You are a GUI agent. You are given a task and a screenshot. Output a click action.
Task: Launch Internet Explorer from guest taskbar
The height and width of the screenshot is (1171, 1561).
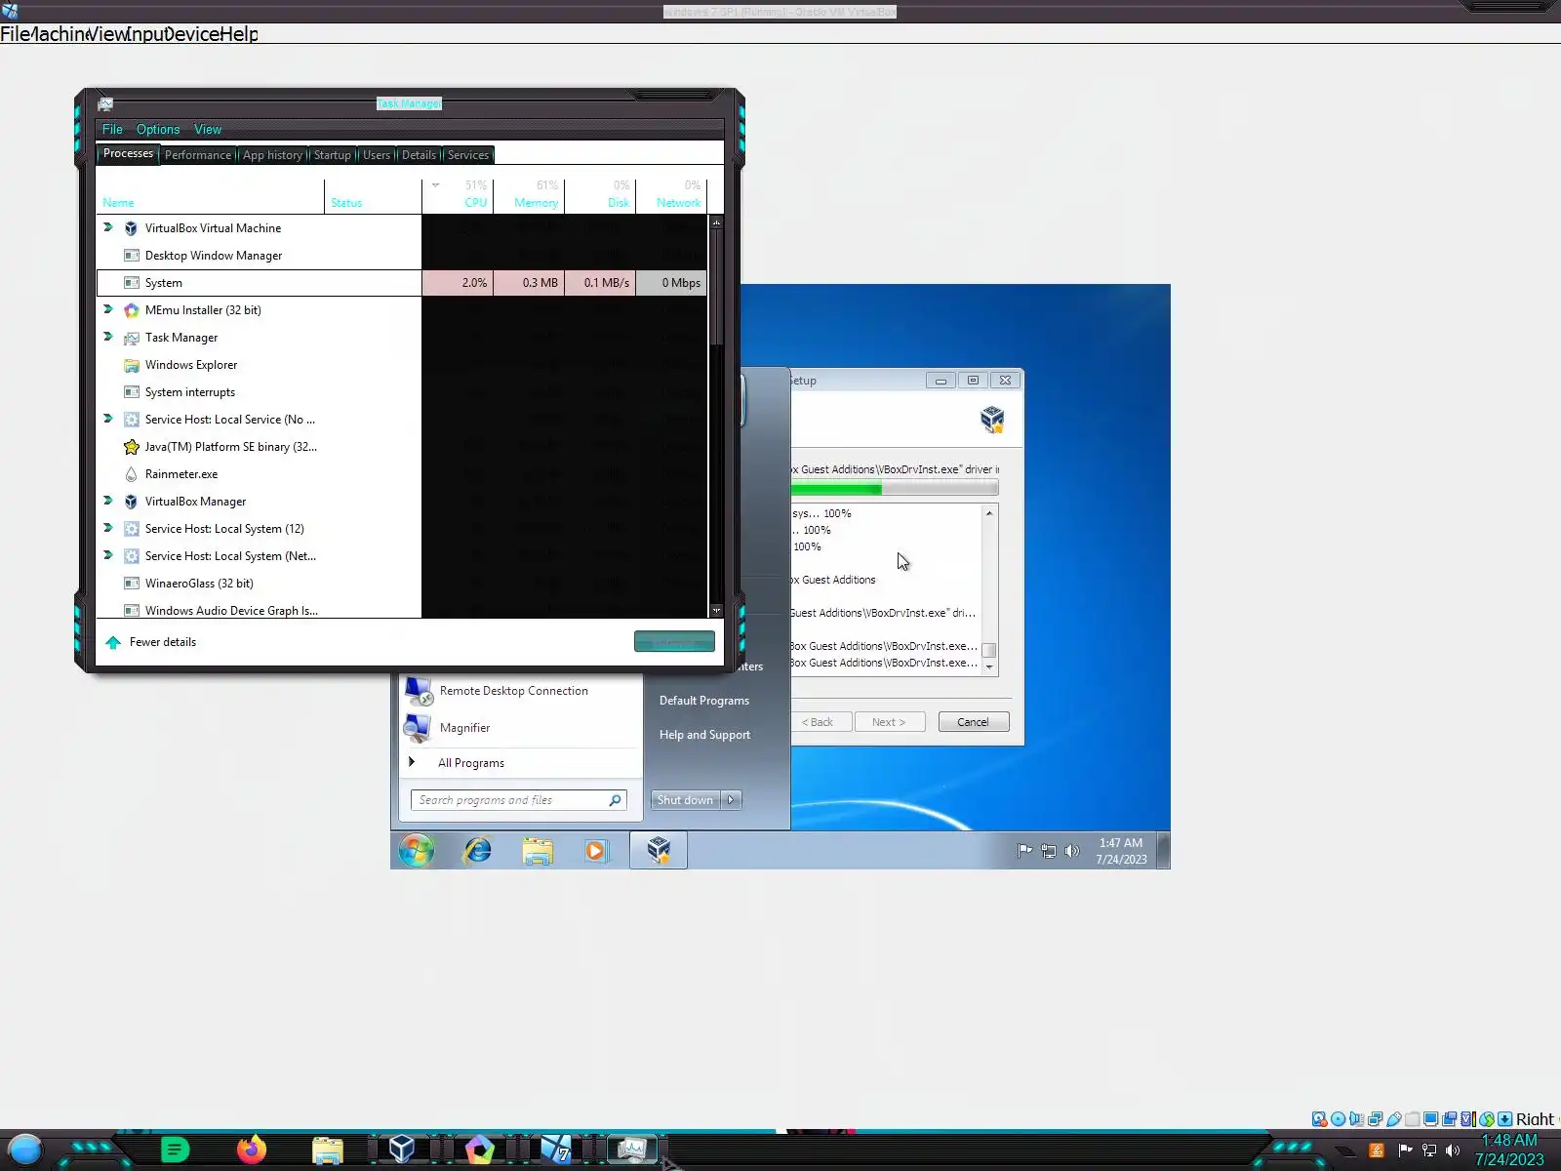point(478,850)
